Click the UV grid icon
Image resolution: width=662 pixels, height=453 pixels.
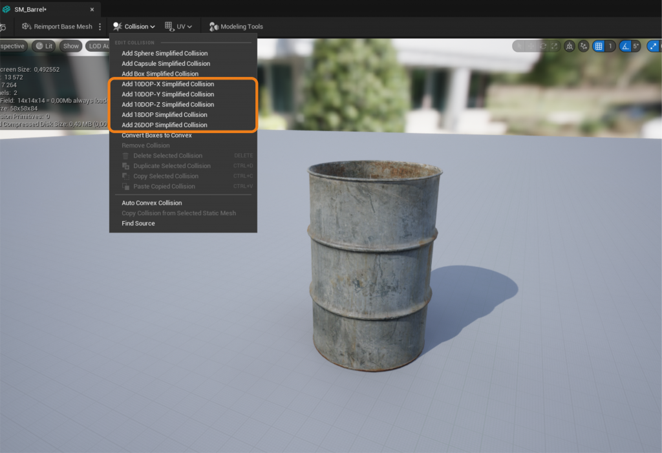coord(169,26)
